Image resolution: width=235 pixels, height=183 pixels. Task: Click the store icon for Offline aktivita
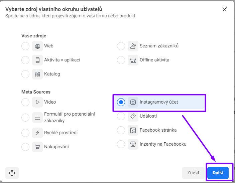(133, 60)
